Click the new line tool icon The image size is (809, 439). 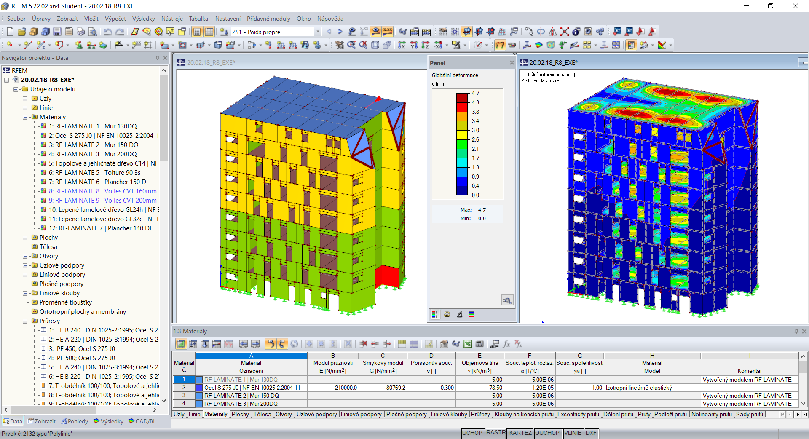(x=28, y=45)
